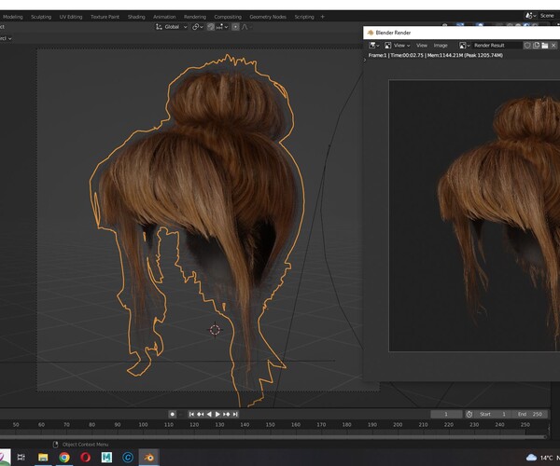Screen dimensions: 560x466
Task: Expand the render window side region arrow
Action: pos(365,60)
